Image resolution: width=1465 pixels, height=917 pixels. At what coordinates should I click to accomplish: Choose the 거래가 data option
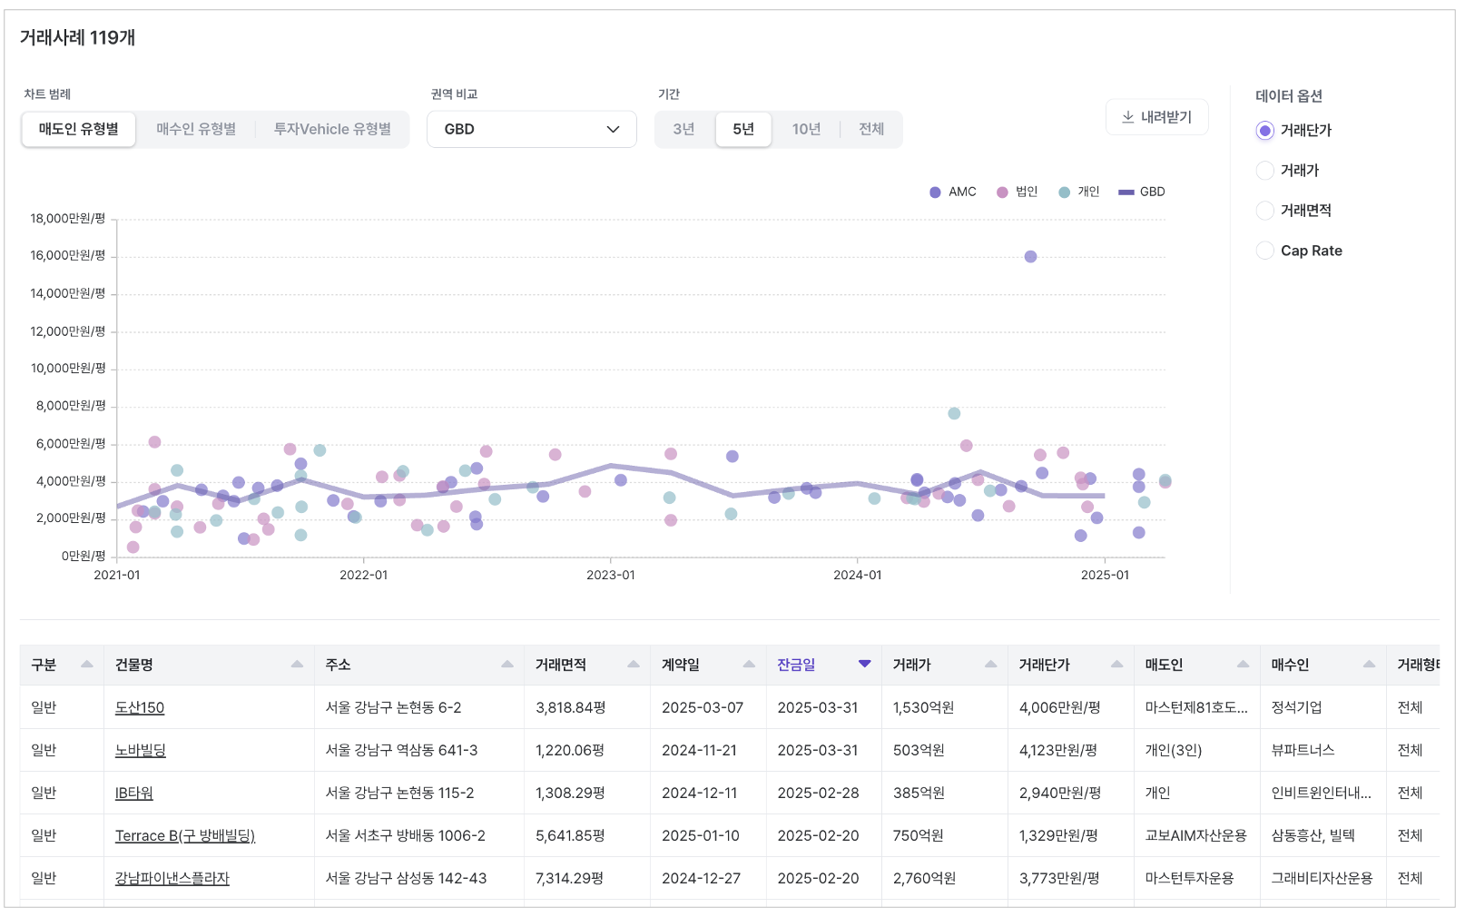pyautogui.click(x=1265, y=171)
